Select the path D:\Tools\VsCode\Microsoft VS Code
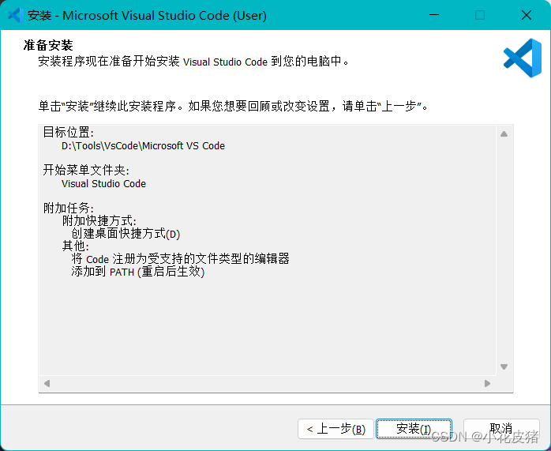 (x=143, y=145)
